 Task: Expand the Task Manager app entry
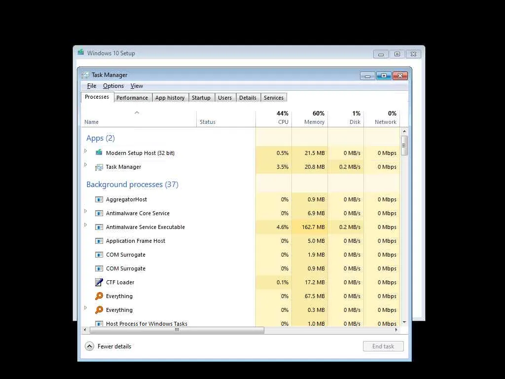pyautogui.click(x=86, y=165)
